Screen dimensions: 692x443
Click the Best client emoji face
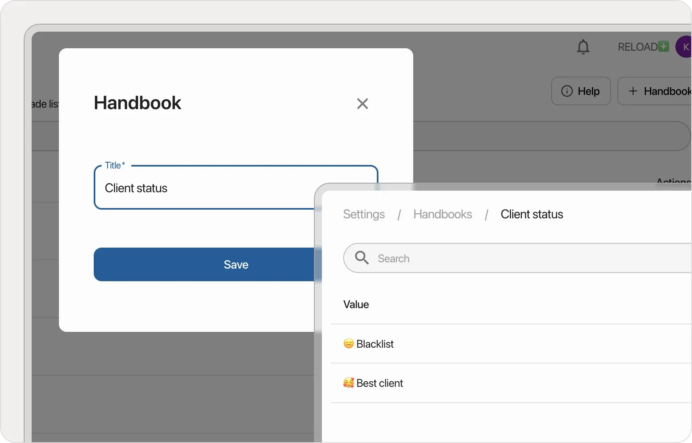point(348,383)
